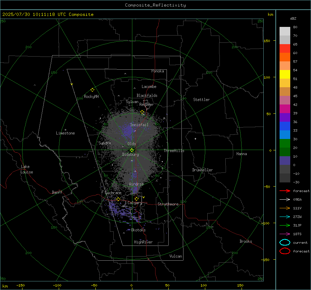Click the purple swatch between 0 and 10 dBZ
The height and width of the screenshot is (290, 311).
click(285, 161)
